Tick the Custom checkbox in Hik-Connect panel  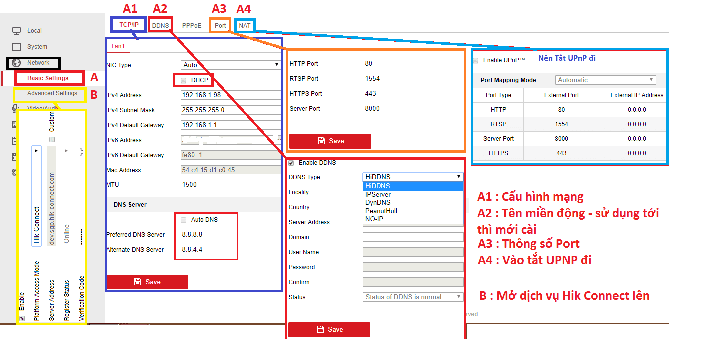[52, 140]
